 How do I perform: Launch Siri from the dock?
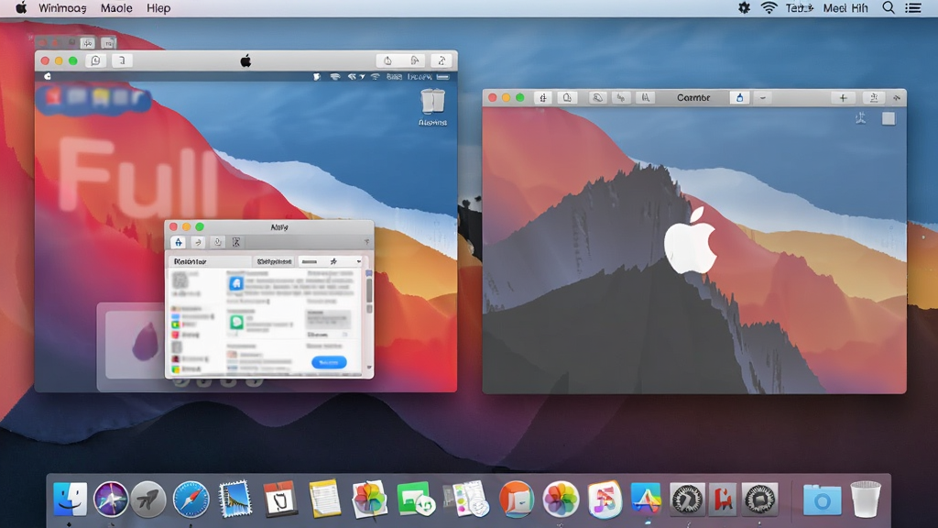click(111, 499)
